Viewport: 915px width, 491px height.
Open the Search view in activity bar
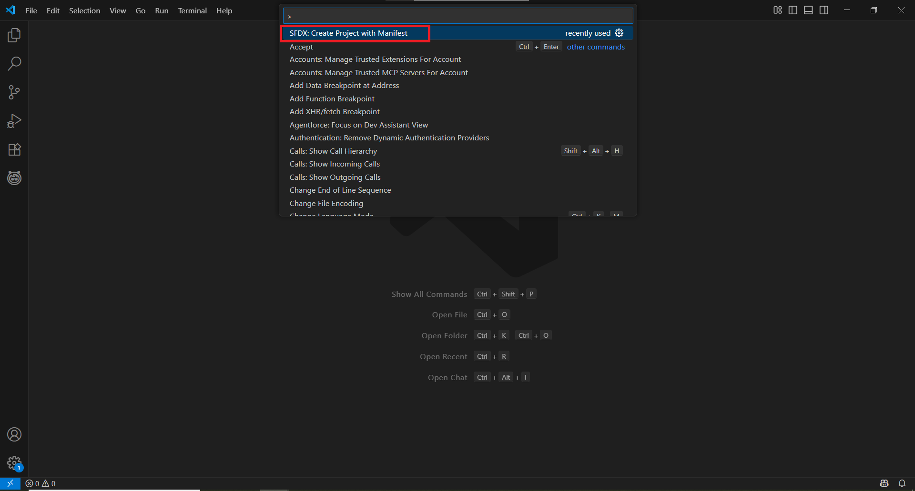pyautogui.click(x=14, y=64)
